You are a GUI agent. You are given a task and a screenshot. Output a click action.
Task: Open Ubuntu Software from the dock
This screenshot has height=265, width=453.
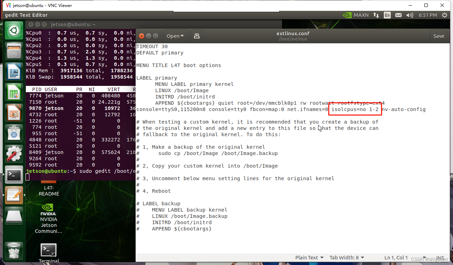14,133
